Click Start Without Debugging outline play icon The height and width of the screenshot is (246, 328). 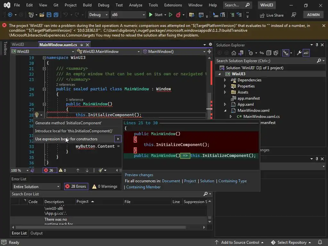170,15
